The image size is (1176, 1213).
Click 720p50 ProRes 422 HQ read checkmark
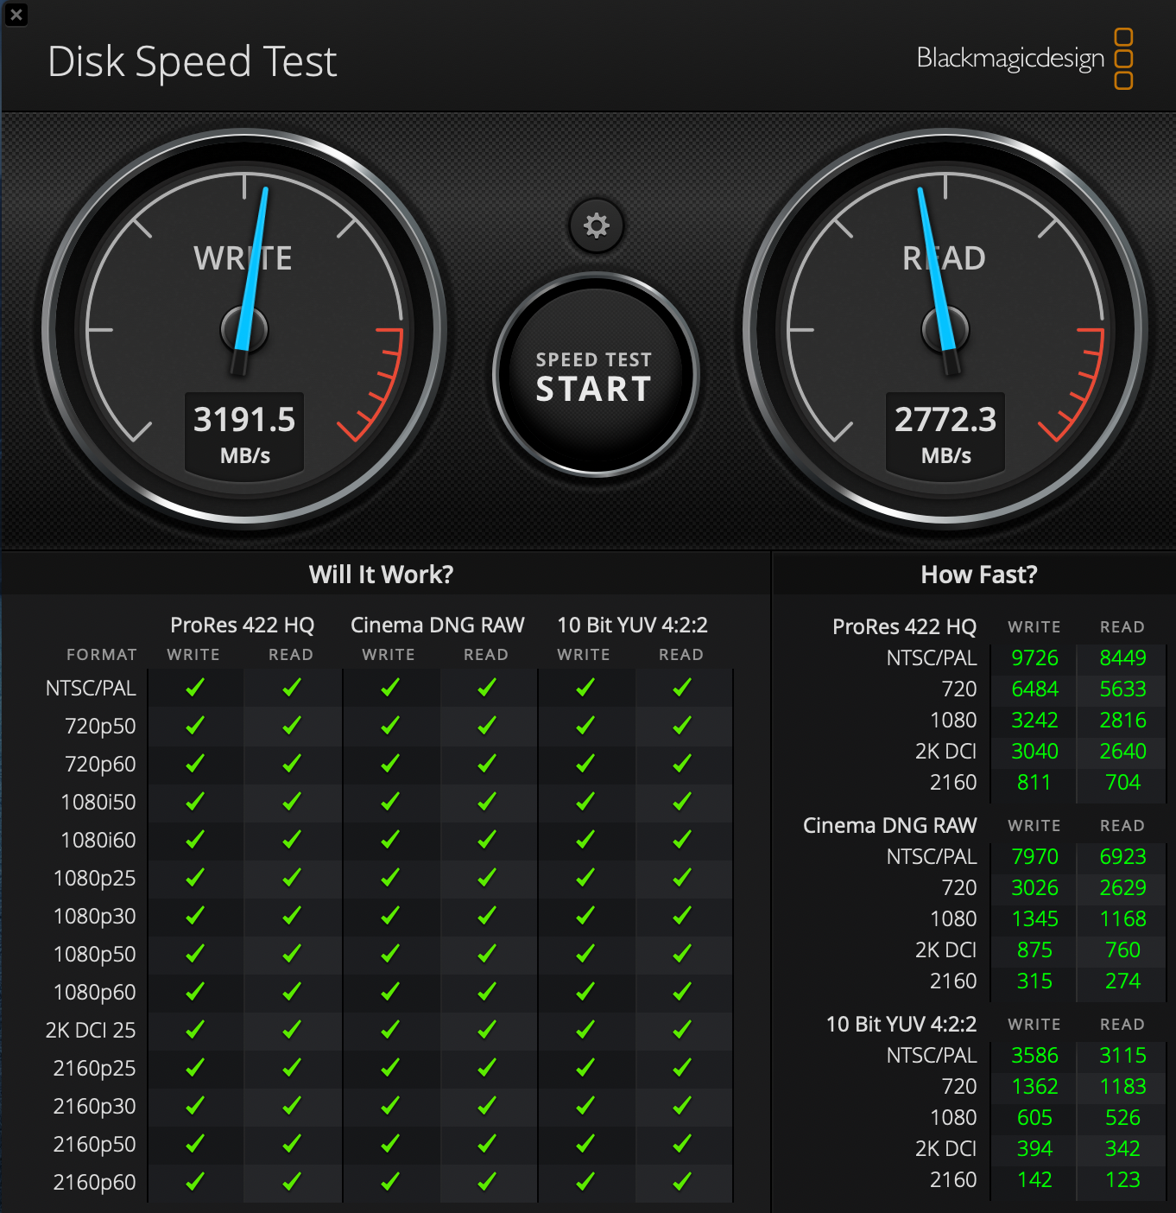pos(292,726)
